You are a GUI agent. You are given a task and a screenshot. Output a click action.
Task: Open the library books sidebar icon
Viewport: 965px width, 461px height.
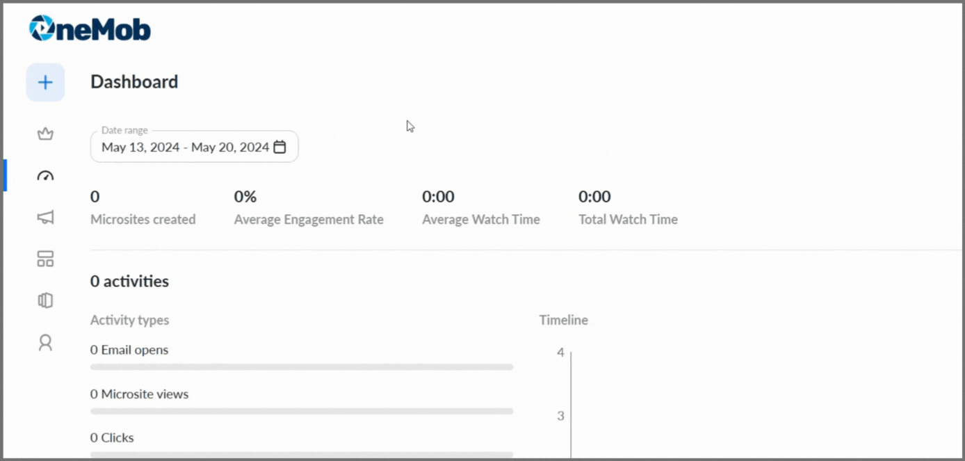point(45,300)
